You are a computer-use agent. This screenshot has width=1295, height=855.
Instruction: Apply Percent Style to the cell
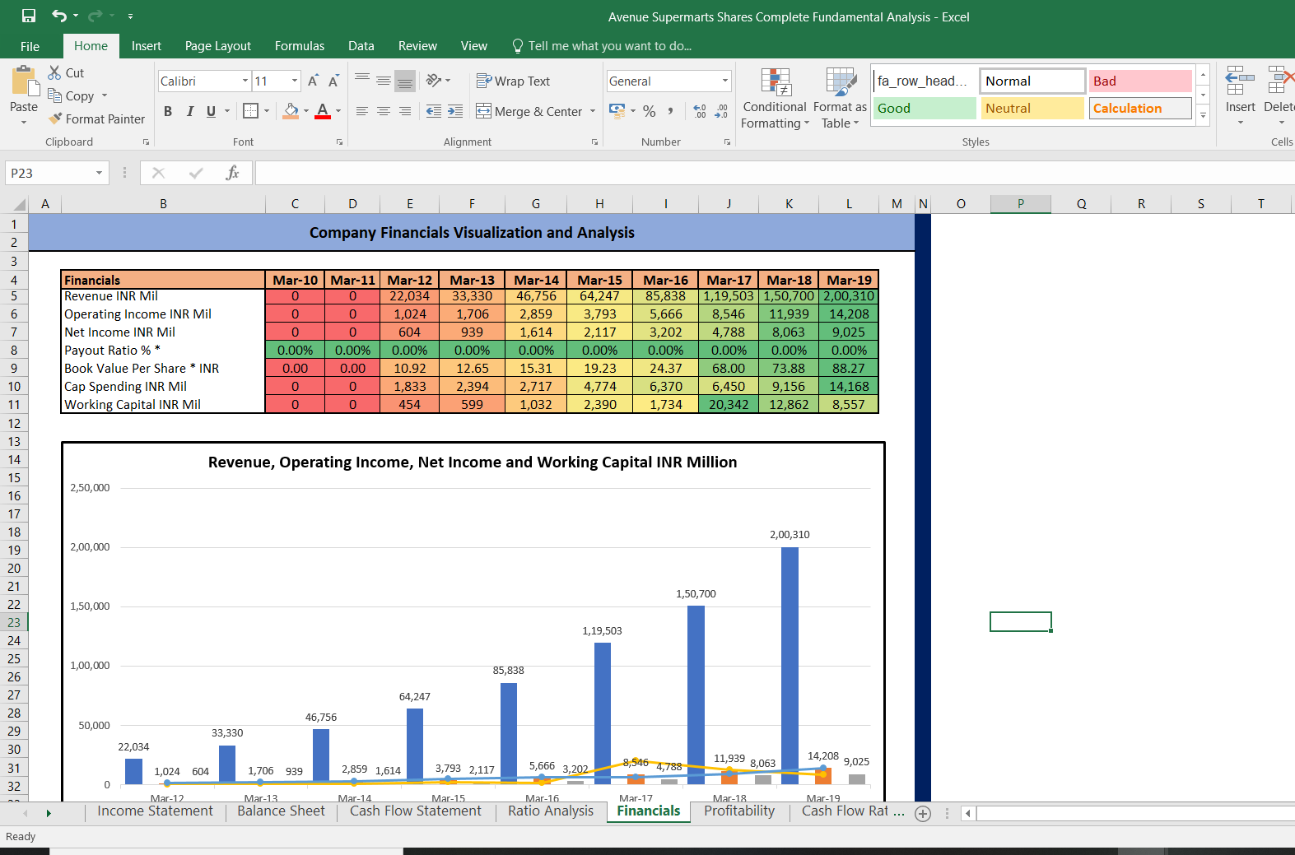click(650, 110)
